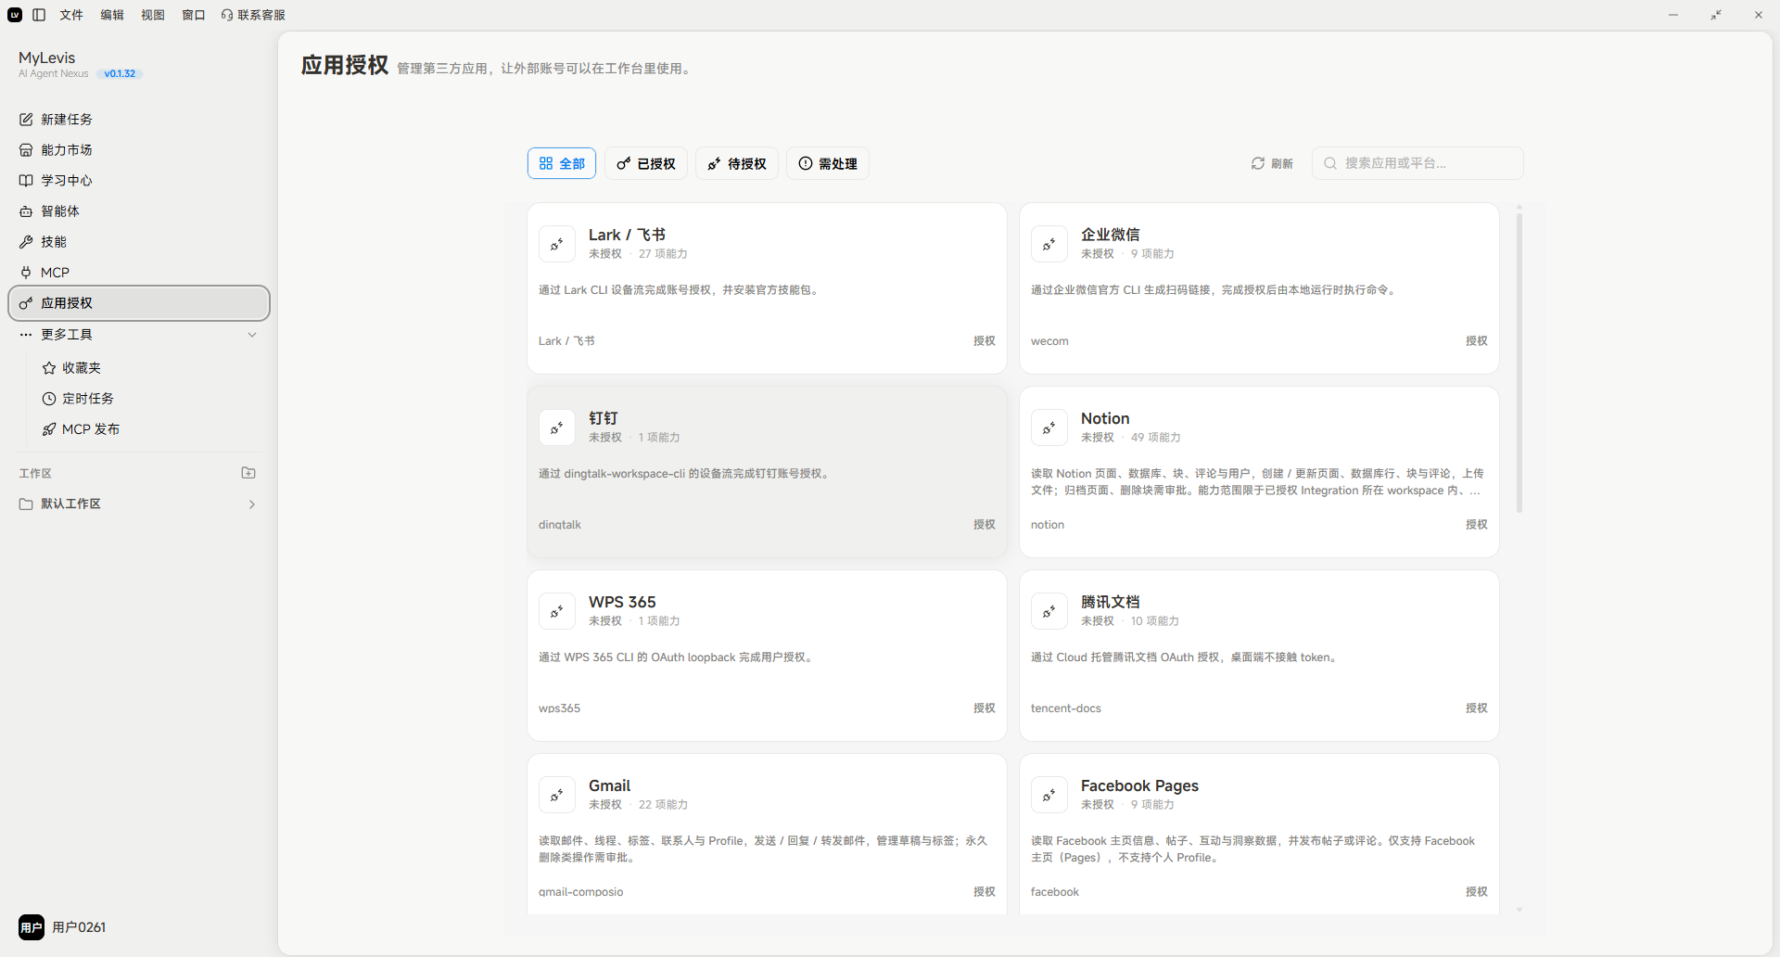Image resolution: width=1780 pixels, height=957 pixels.
Task: Filter by 待授权 tab
Action: 737,163
